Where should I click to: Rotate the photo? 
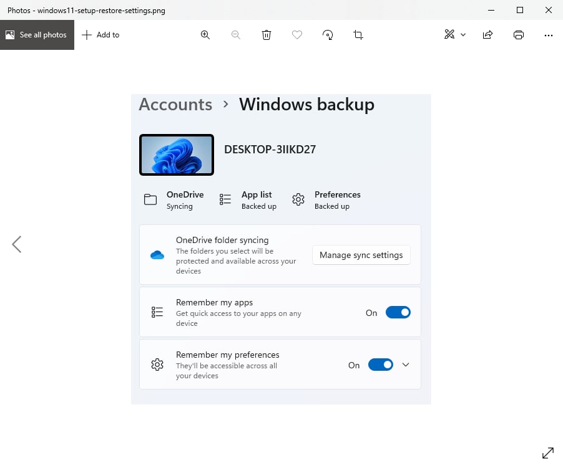click(328, 35)
